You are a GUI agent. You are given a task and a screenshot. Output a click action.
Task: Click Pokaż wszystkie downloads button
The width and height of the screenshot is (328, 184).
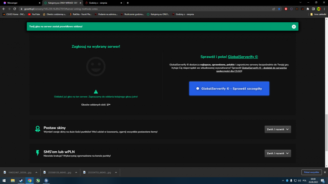point(312,172)
